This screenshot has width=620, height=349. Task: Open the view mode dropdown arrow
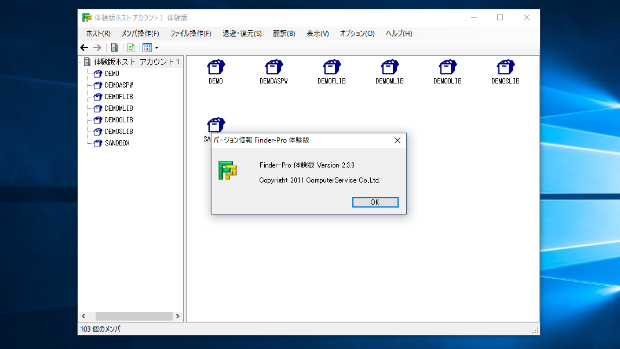tap(157, 48)
